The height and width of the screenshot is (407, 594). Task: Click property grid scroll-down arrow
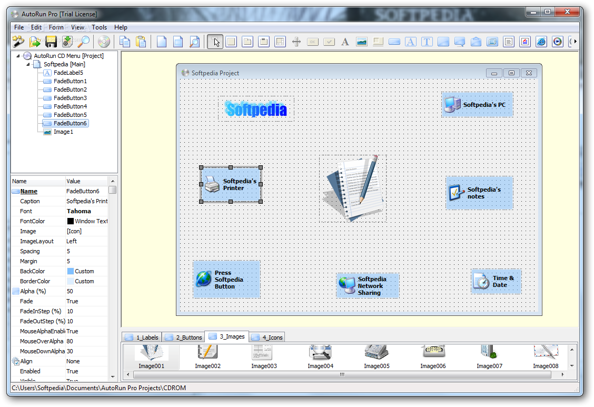[113, 376]
